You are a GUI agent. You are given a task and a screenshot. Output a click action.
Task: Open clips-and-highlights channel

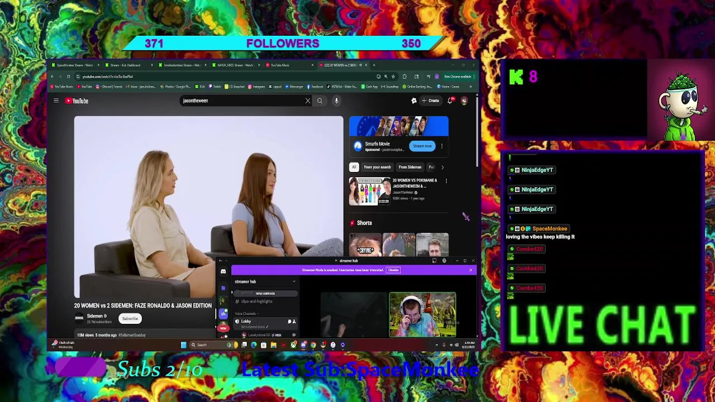256,301
